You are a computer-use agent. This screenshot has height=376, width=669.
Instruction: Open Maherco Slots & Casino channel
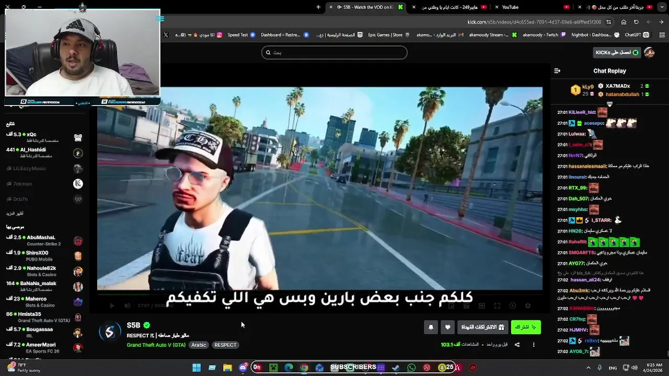44,302
